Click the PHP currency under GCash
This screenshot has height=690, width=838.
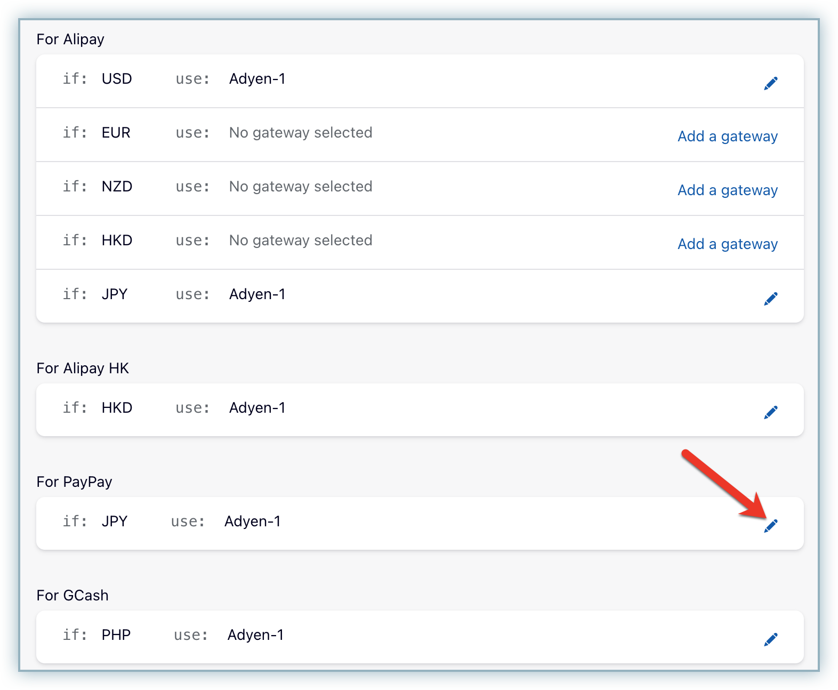tap(116, 635)
